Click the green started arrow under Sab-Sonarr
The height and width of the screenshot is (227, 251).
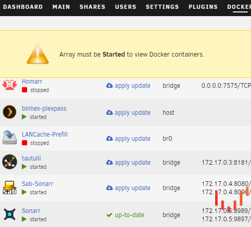click(24, 192)
